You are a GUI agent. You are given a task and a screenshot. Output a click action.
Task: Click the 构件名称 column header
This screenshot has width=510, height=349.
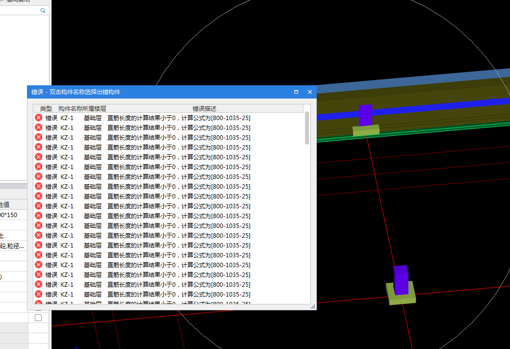tap(70, 109)
